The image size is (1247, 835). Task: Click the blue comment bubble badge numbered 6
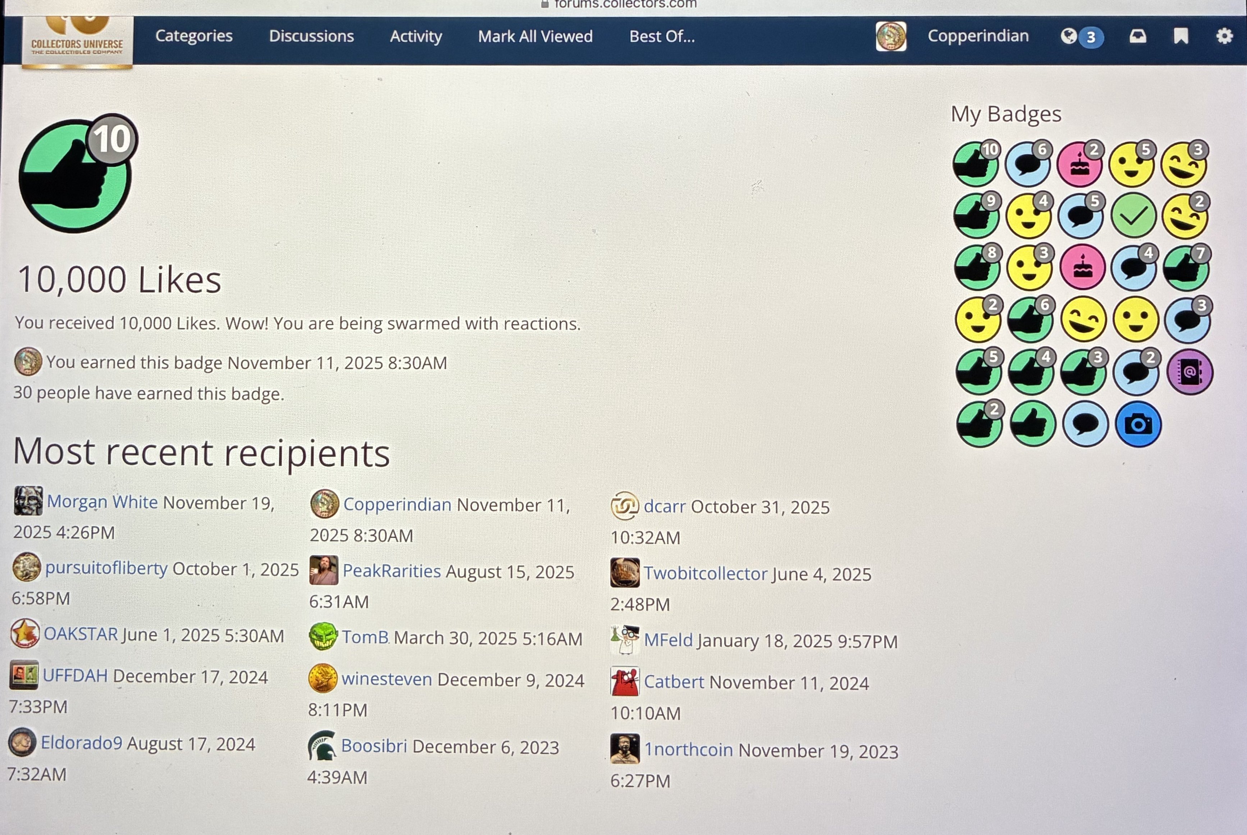(x=1028, y=164)
